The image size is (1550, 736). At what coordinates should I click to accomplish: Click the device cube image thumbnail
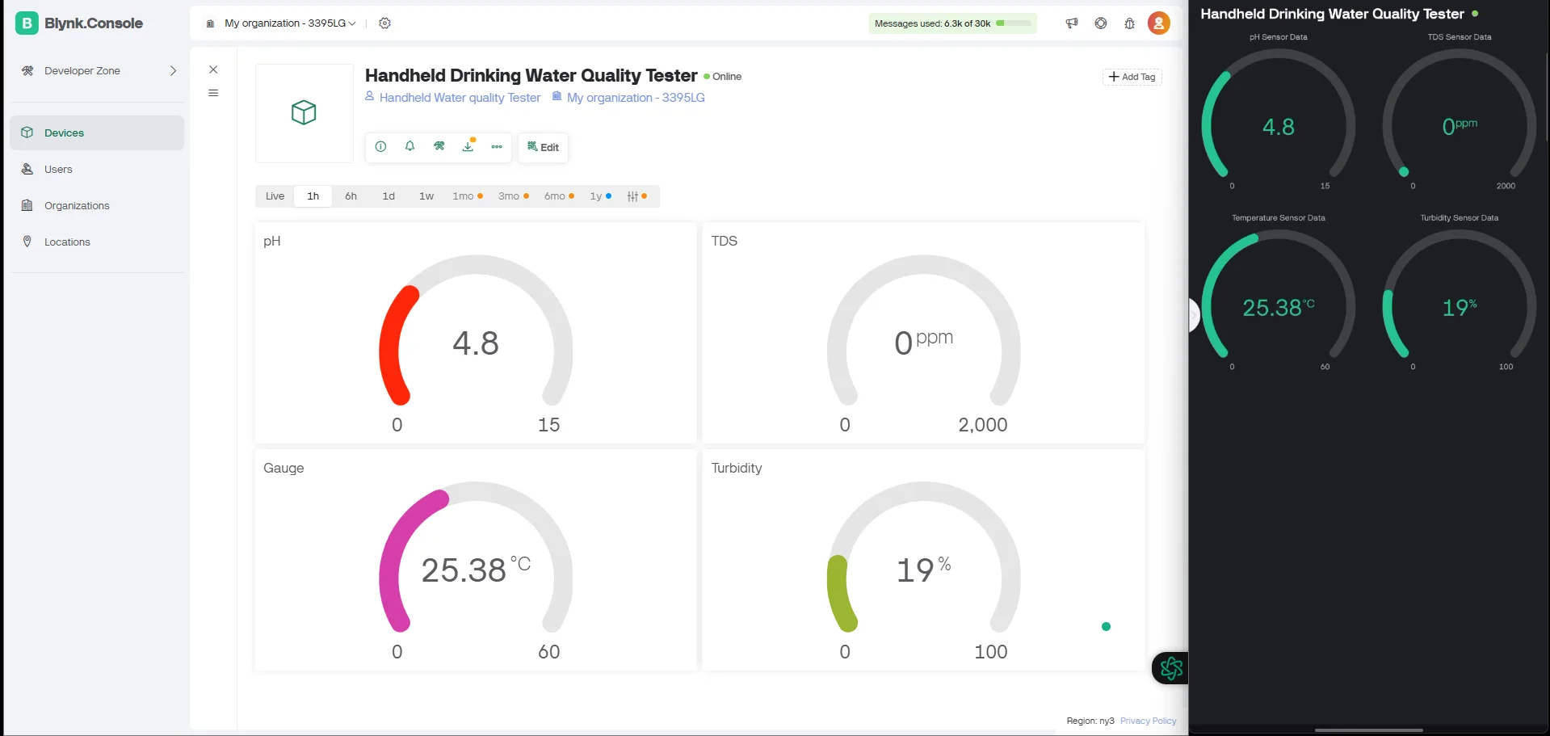click(305, 113)
